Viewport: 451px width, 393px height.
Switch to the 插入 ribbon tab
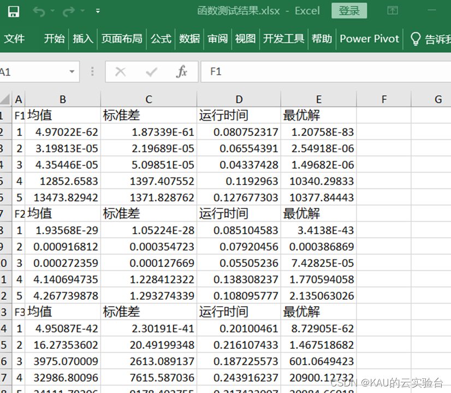(83, 39)
